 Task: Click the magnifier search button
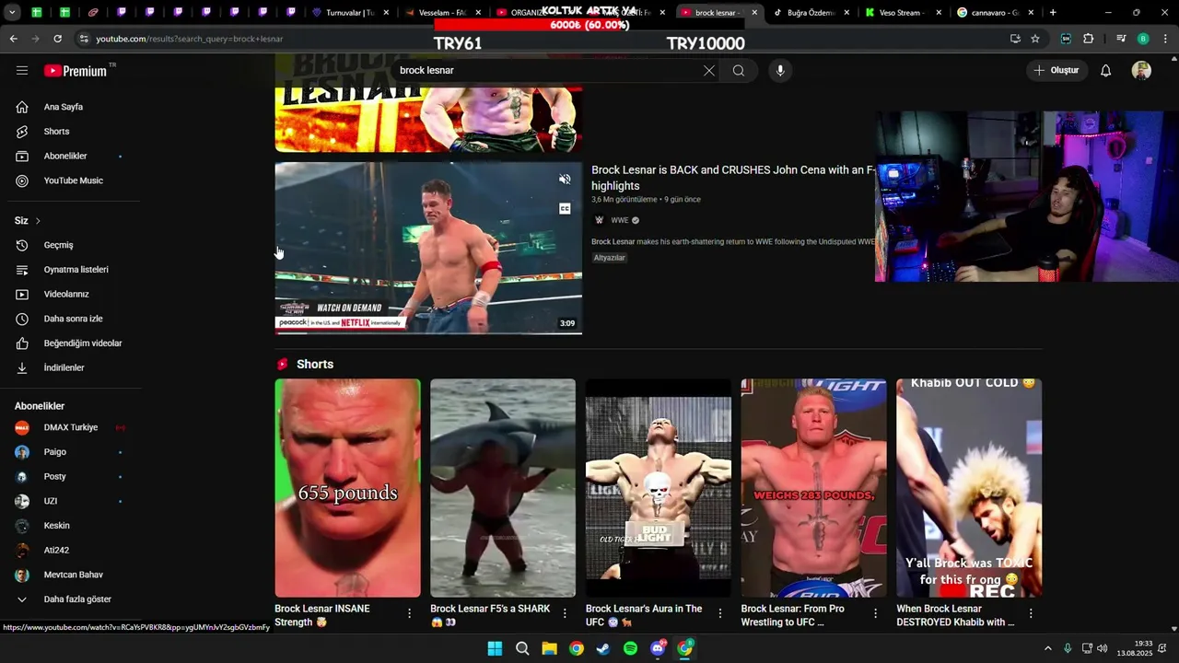pyautogui.click(x=739, y=71)
